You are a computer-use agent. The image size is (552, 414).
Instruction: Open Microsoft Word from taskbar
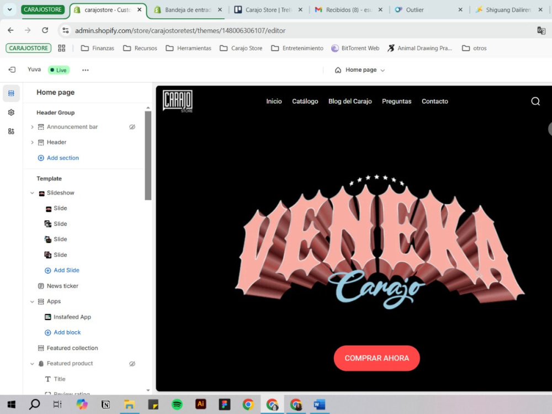319,404
